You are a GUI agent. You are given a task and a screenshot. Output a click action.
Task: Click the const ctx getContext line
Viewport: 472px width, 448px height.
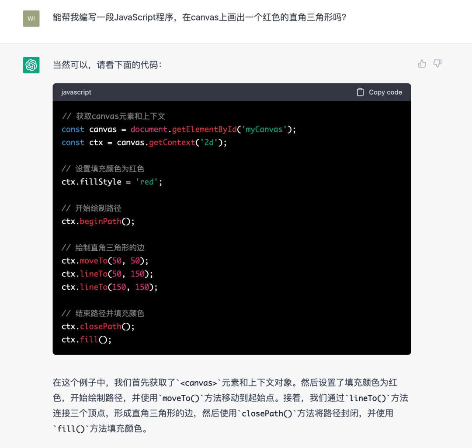144,142
